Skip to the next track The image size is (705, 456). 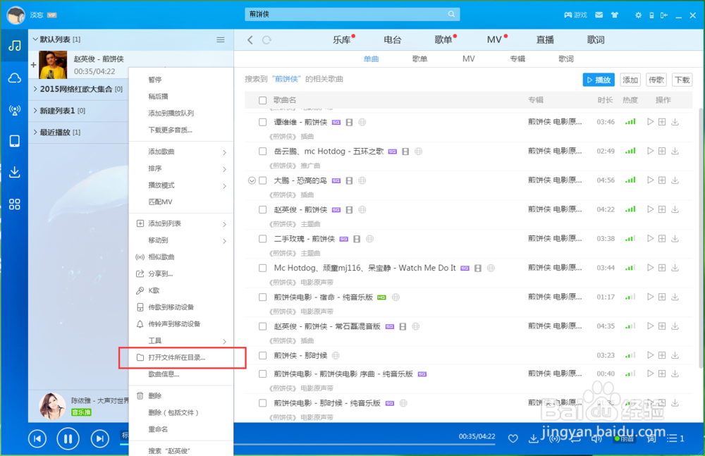[100, 438]
